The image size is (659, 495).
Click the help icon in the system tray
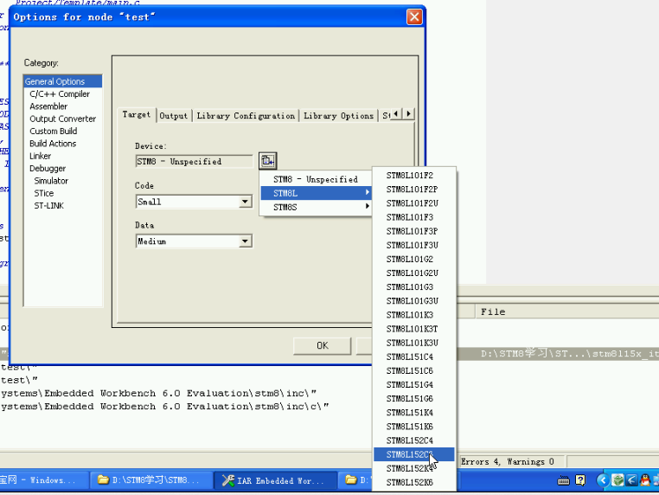pyautogui.click(x=581, y=479)
